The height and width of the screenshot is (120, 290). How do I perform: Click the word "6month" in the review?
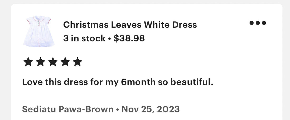pos(138,82)
